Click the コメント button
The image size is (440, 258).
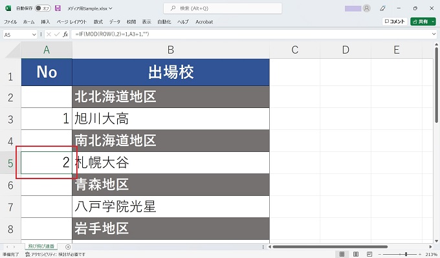(395, 21)
